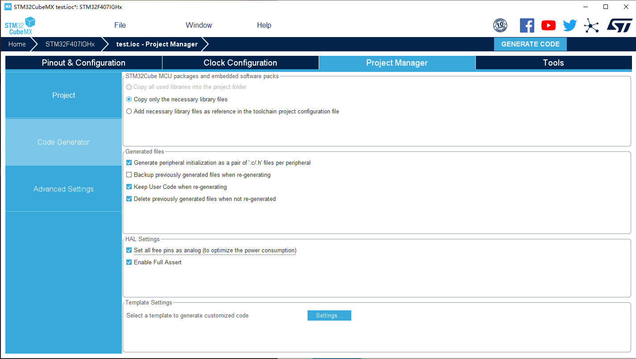Click the STM32CubeMX logo
This screenshot has height=359, width=636.
[20, 26]
